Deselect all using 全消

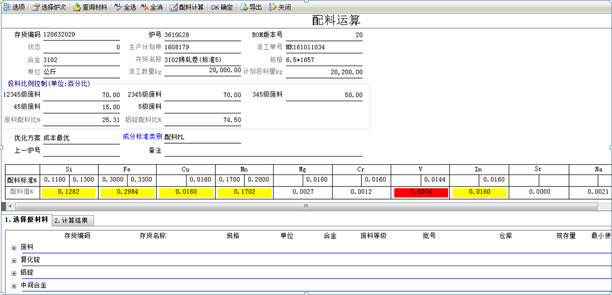(x=152, y=7)
